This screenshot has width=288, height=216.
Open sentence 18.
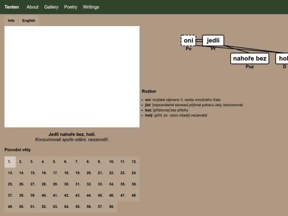click(66, 173)
